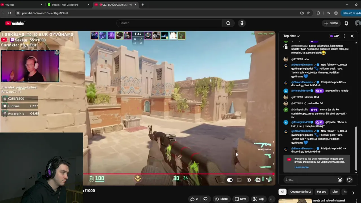Screen dimensions: 361x203
Task: Click the live chat scrollbar
Action: click(x=356, y=148)
